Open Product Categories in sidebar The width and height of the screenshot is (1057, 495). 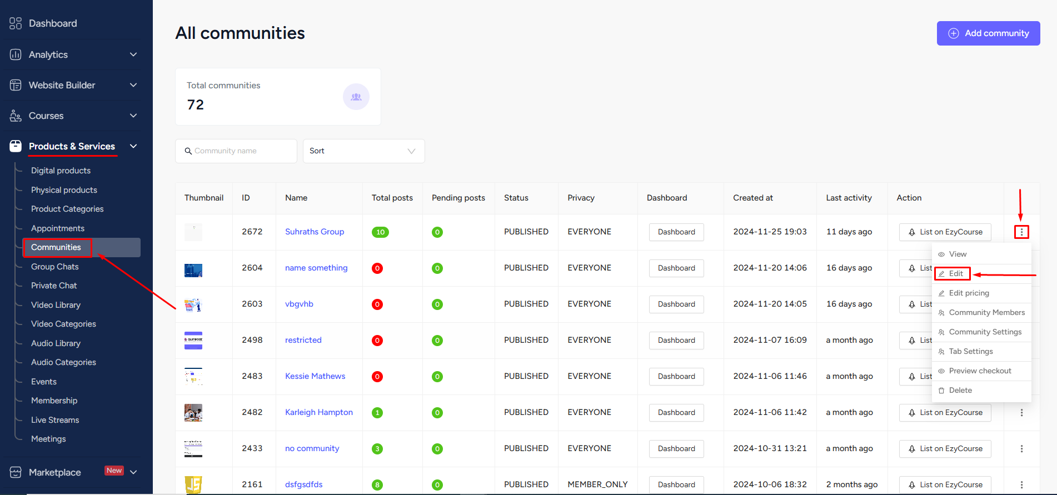point(67,209)
